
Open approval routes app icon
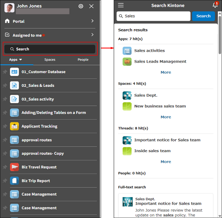click(x=15, y=140)
